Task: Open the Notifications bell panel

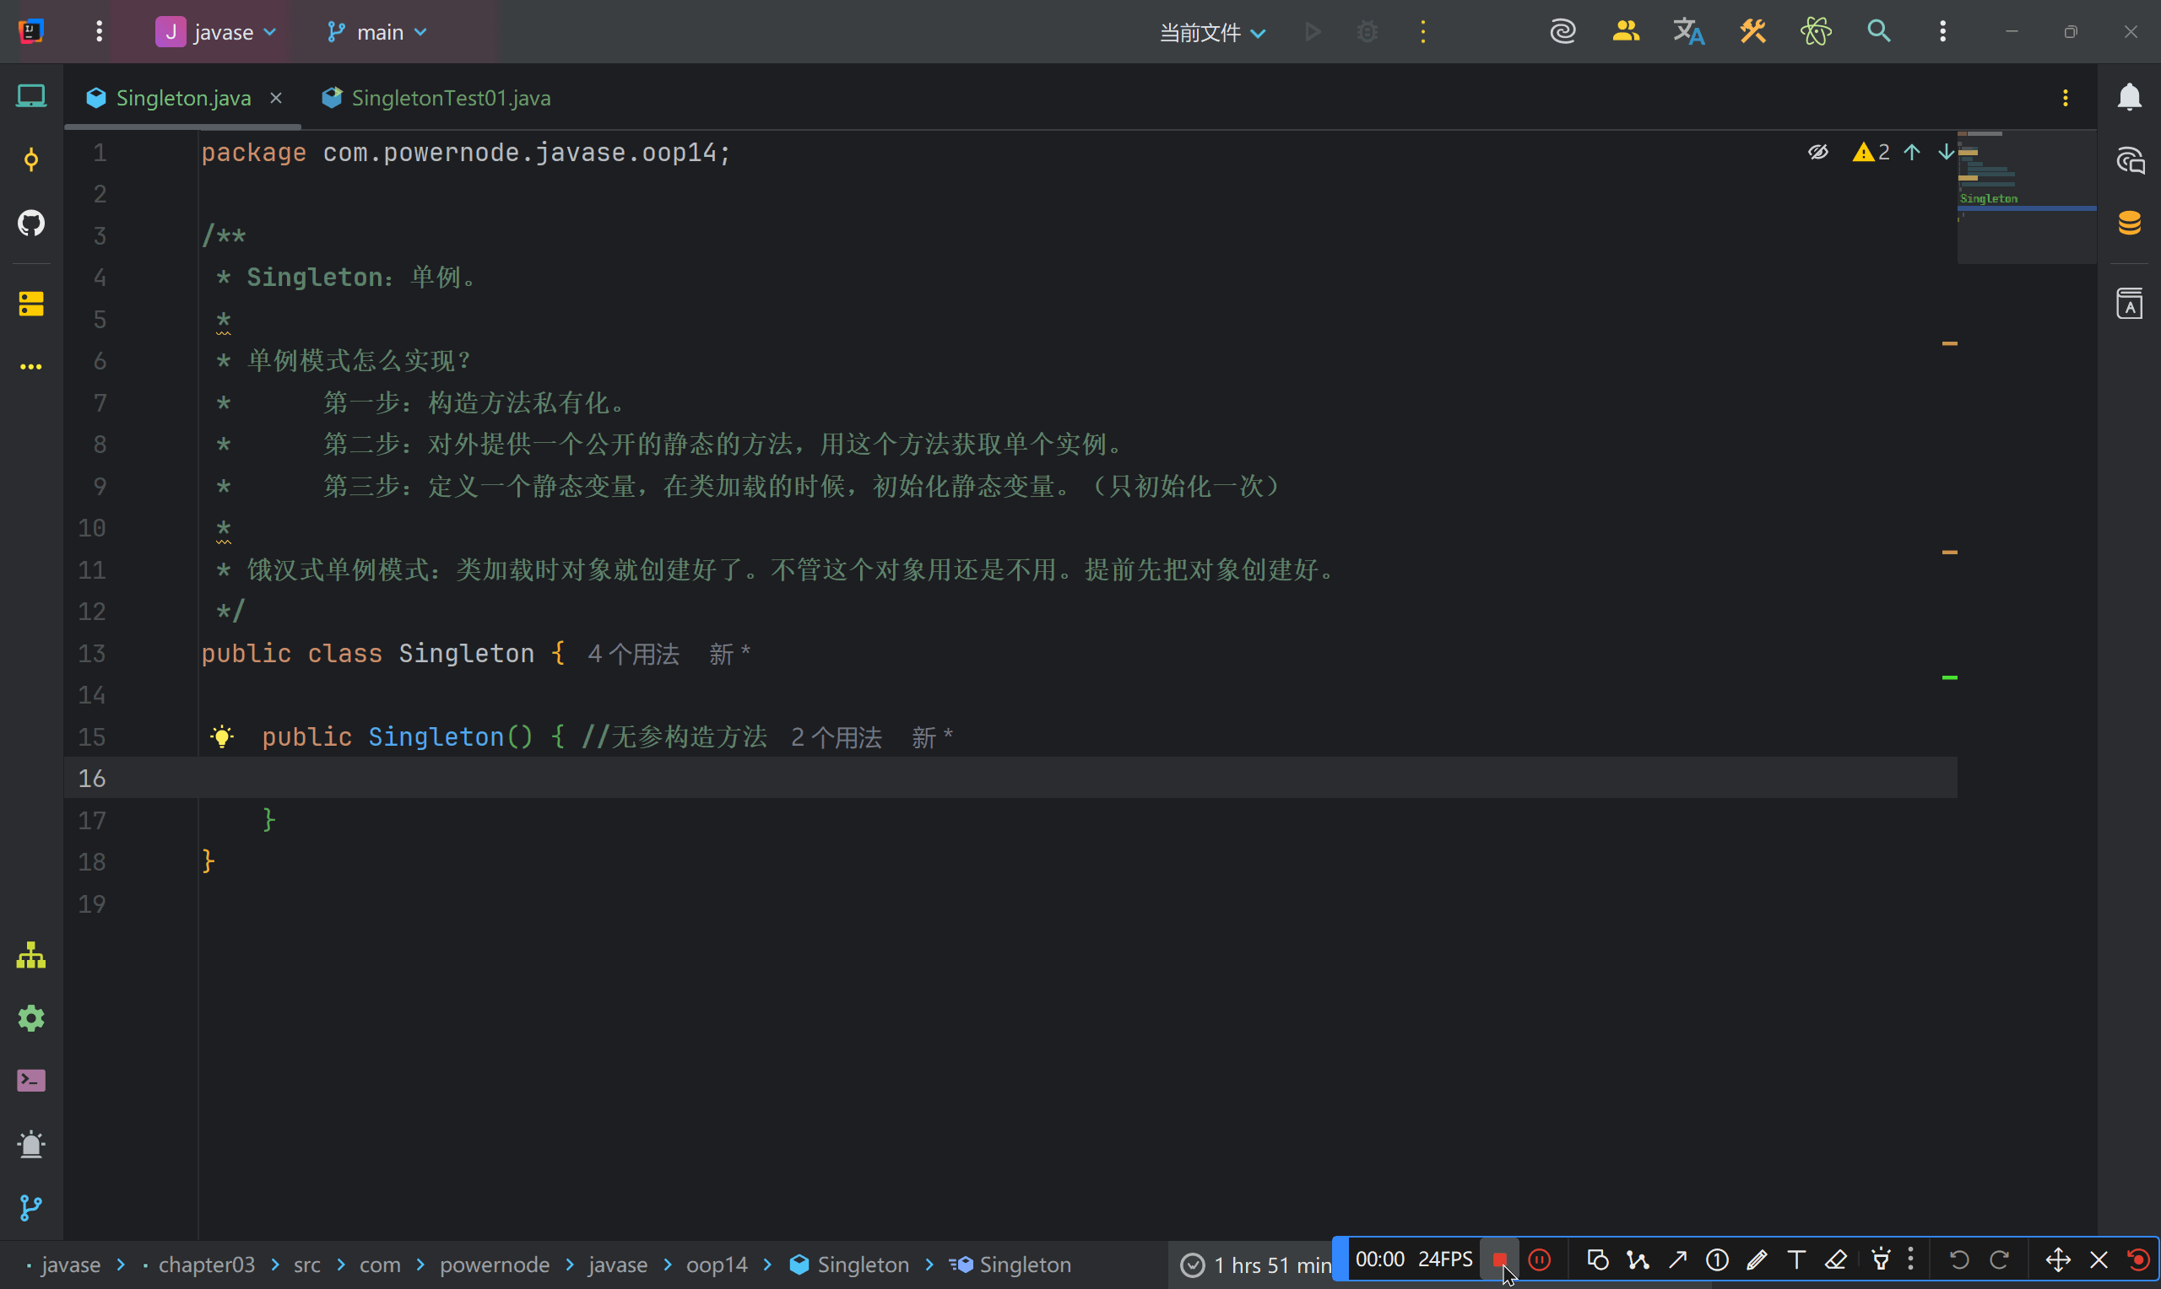Action: click(x=2130, y=97)
